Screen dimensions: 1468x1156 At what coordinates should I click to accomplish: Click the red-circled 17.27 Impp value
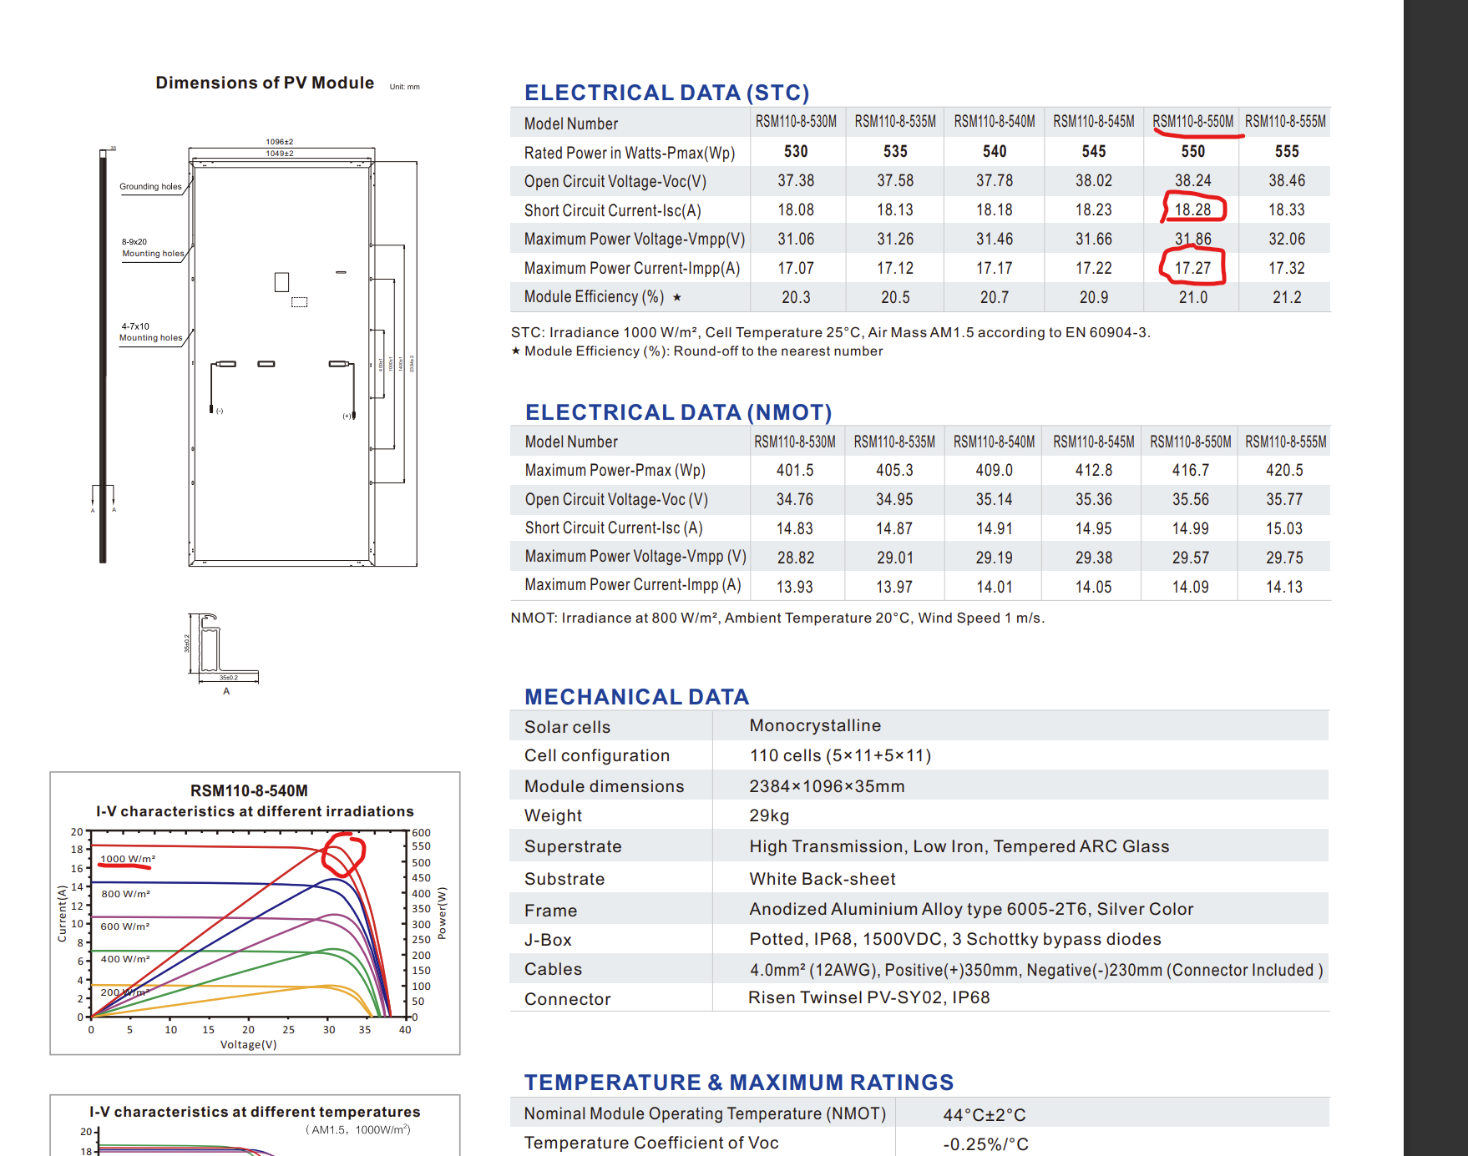click(x=1192, y=268)
